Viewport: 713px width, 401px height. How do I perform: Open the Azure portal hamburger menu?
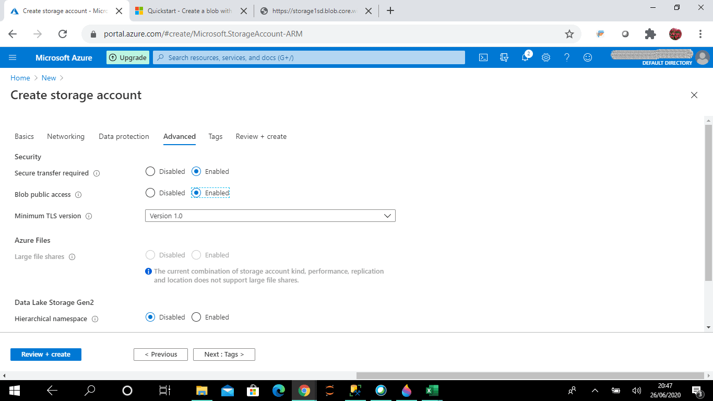(x=13, y=57)
